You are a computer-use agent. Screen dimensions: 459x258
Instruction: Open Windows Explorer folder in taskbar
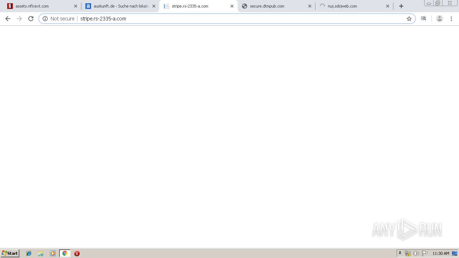41,253
